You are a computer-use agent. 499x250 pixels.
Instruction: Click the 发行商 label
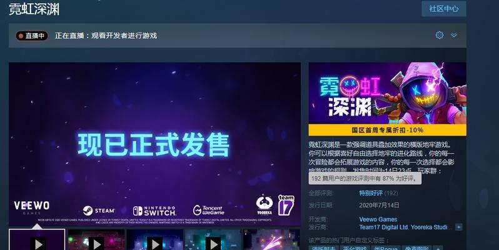(318, 227)
